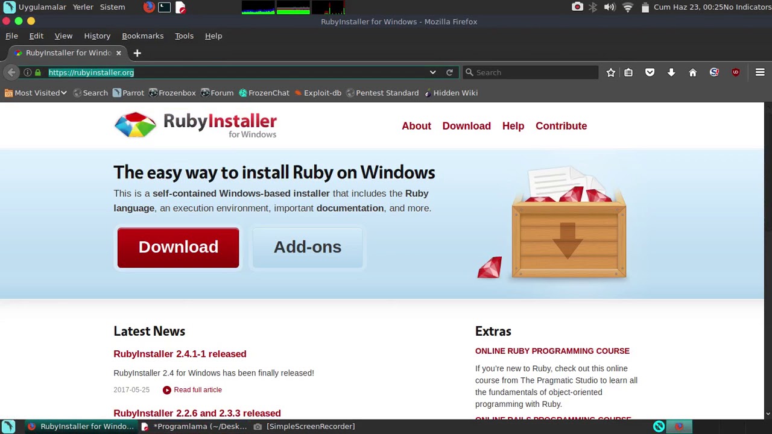Open the Parrot bookmark
The width and height of the screenshot is (772, 434).
point(128,93)
